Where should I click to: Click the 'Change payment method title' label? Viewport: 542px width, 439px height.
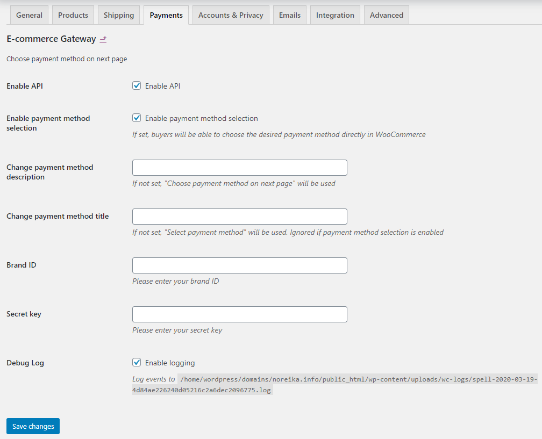click(x=58, y=216)
